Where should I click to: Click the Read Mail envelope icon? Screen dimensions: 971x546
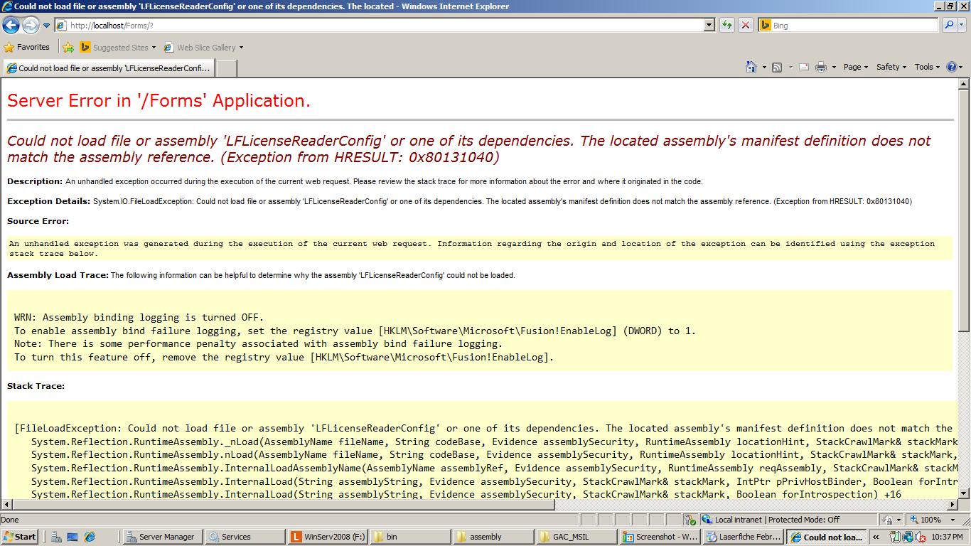pos(804,67)
